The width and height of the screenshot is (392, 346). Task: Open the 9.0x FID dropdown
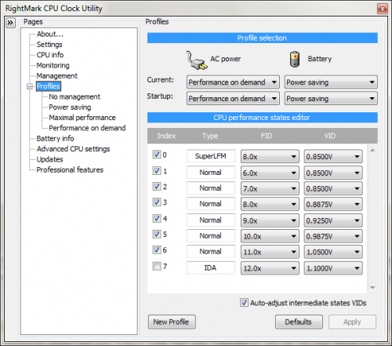[x=270, y=220]
